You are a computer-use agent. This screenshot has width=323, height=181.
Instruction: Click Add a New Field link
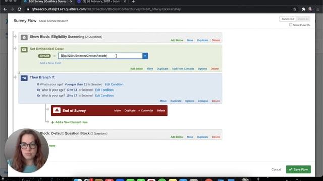pos(50,63)
